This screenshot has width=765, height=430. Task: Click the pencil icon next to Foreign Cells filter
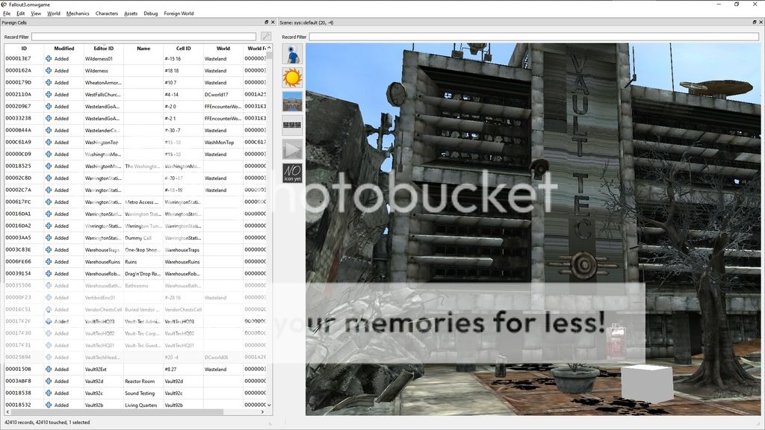[x=266, y=37]
